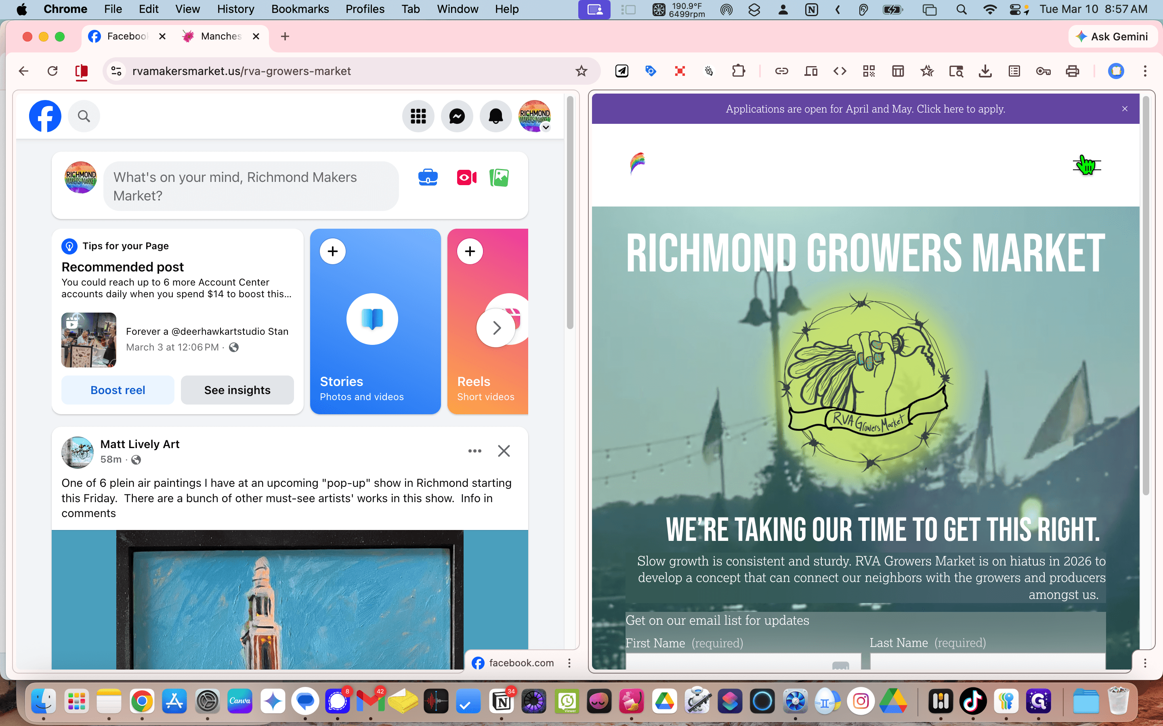Click the First Name field

pos(743,661)
